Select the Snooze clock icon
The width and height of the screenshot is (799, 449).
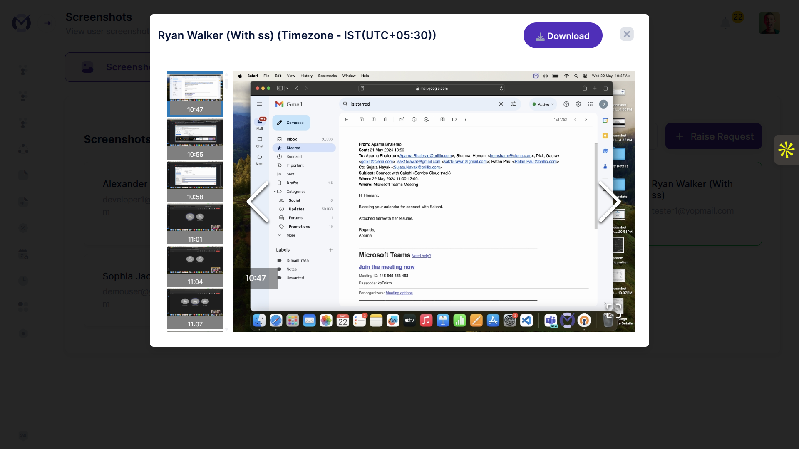click(414, 120)
